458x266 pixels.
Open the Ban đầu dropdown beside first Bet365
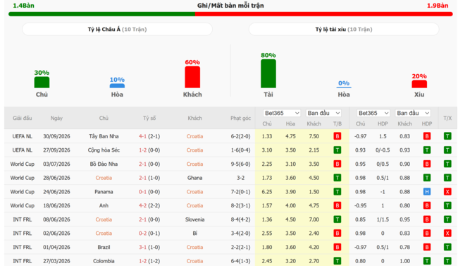click(x=323, y=113)
